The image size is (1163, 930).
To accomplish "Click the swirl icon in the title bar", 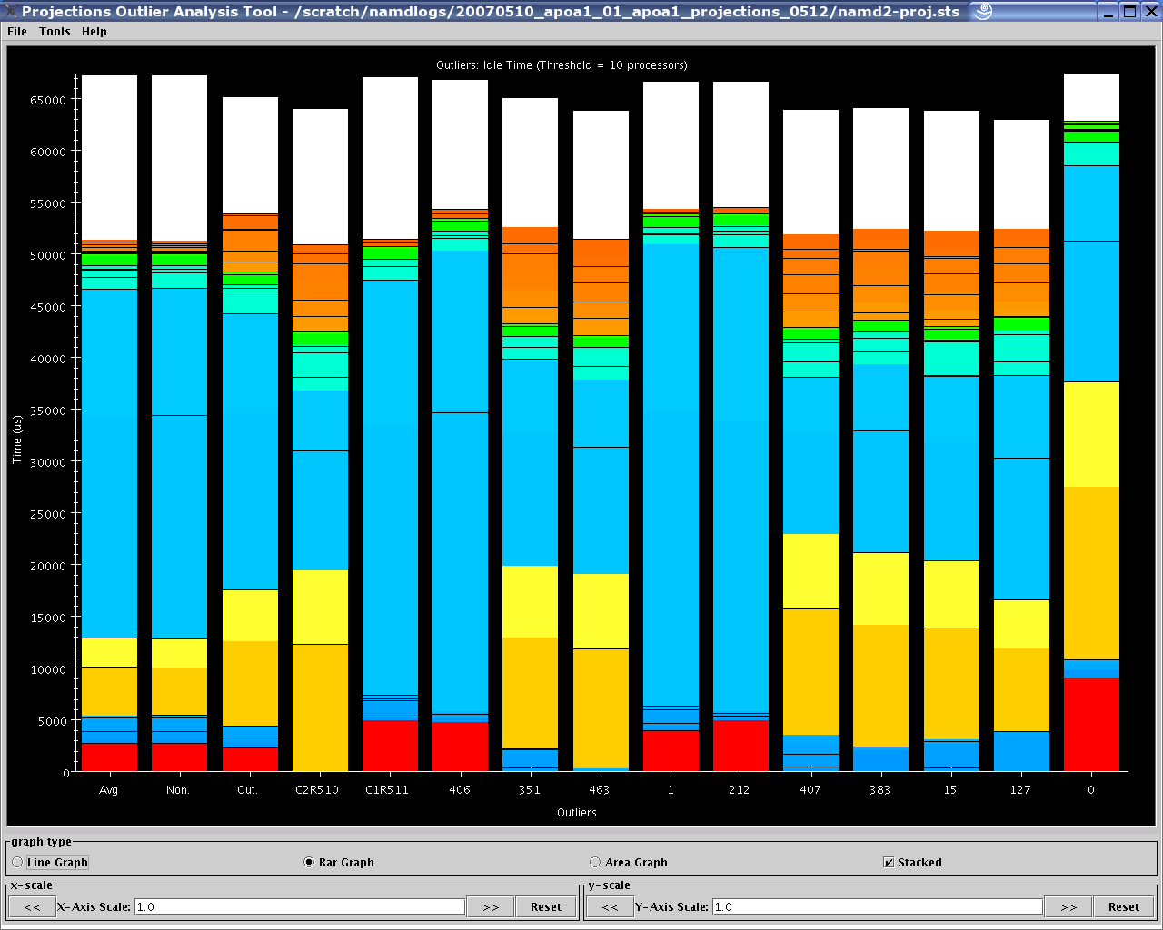I will point(982,11).
